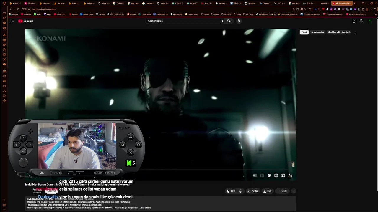
Task: Open X (Twitter) in the Opera sidebar
Action: [x=4, y=59]
